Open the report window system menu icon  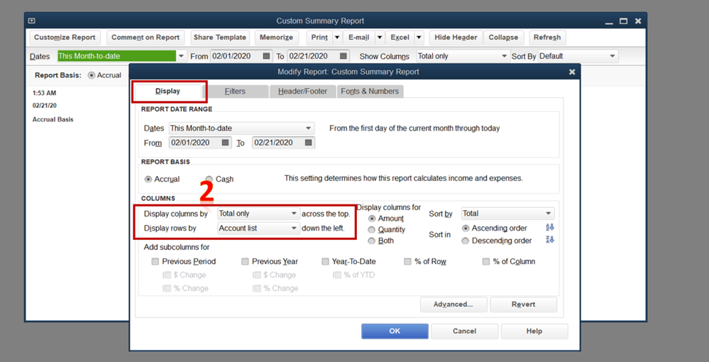coord(31,21)
